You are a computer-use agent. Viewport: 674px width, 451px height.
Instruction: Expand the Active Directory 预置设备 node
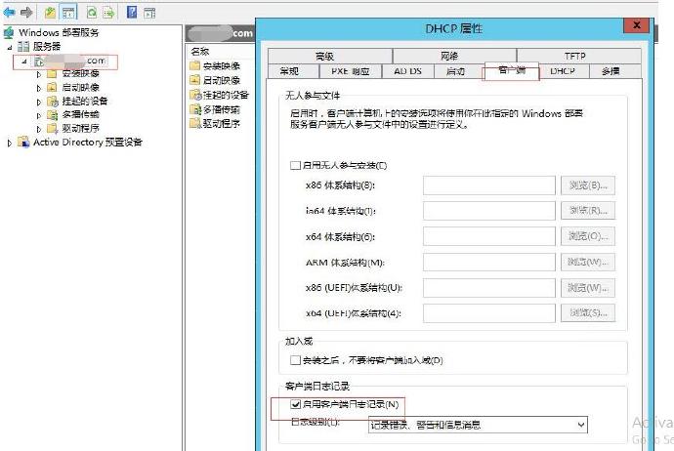[10, 143]
